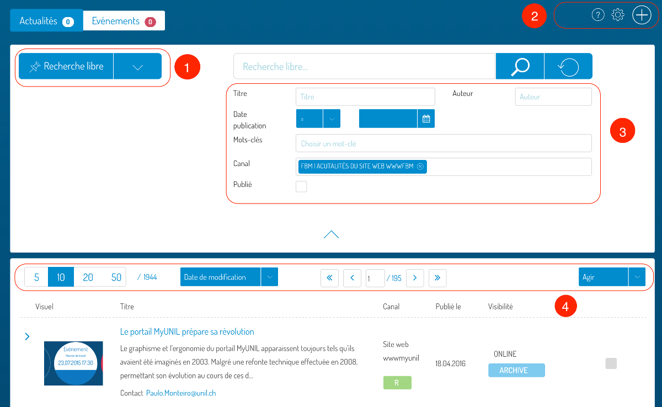Image resolution: width=662 pixels, height=407 pixels.
Task: Select the Actualités tab
Action: tap(46, 21)
